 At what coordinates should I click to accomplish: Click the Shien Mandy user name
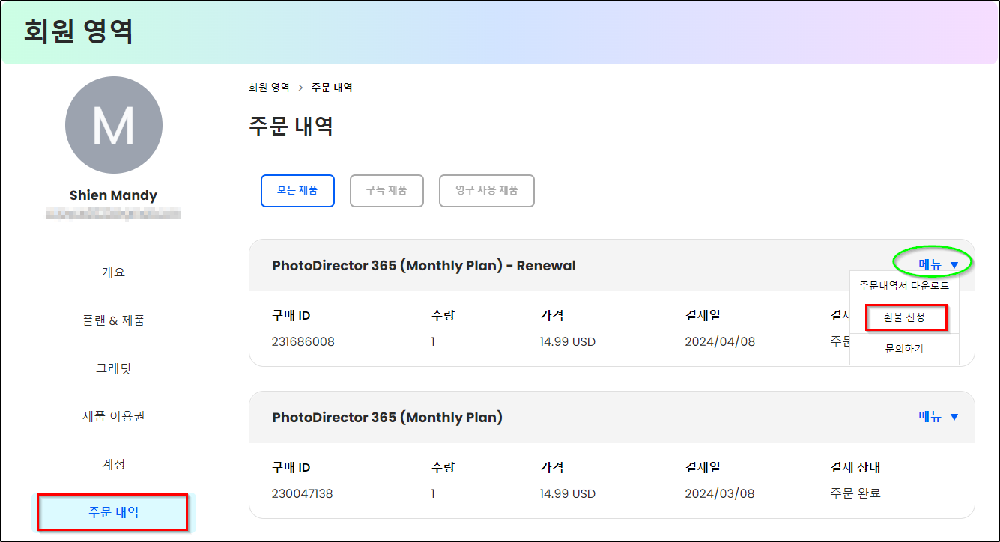[x=114, y=195]
